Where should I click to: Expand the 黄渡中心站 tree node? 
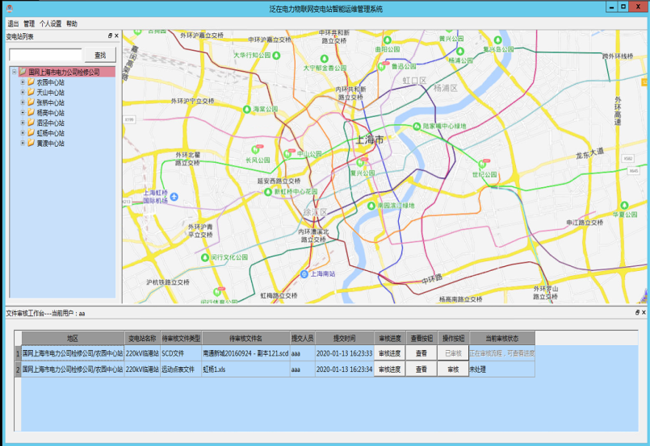tap(23, 144)
